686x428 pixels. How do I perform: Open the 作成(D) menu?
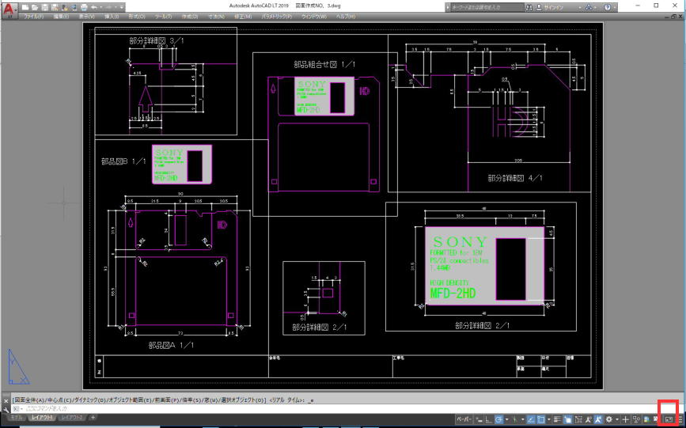coord(189,17)
